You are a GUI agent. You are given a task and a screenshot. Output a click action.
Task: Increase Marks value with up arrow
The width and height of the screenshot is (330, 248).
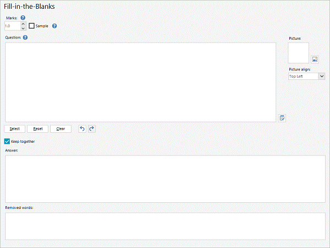23,24
